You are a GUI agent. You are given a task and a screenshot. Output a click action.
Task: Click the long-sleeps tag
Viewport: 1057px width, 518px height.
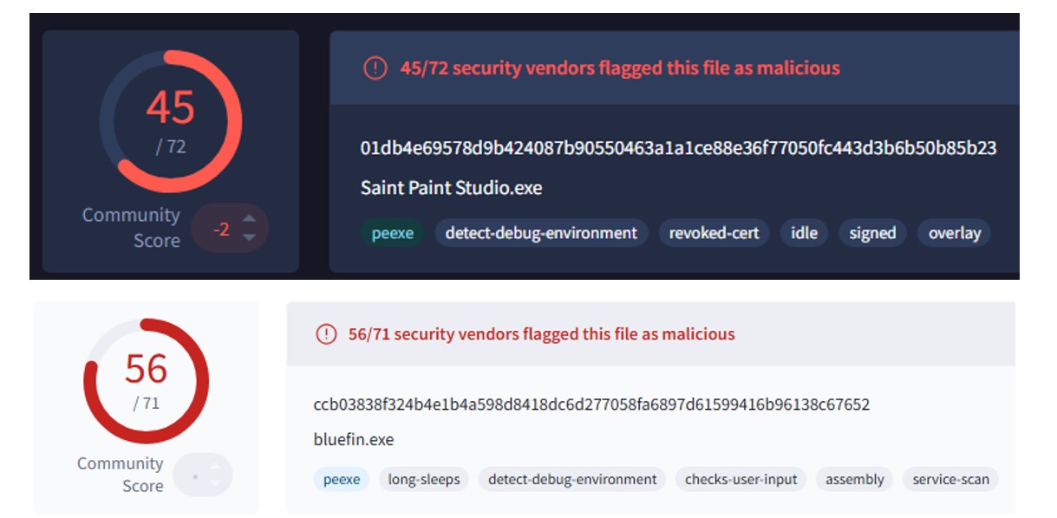click(x=424, y=478)
